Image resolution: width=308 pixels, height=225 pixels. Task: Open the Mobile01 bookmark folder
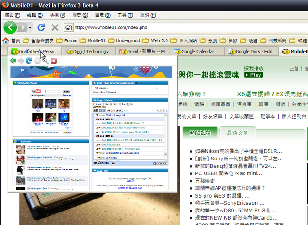point(92,40)
